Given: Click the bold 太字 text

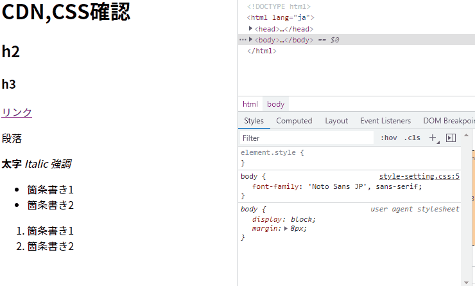Looking at the screenshot, I should [12, 164].
